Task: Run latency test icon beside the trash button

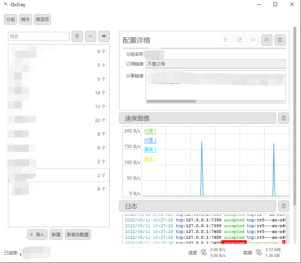Action: coord(267,40)
